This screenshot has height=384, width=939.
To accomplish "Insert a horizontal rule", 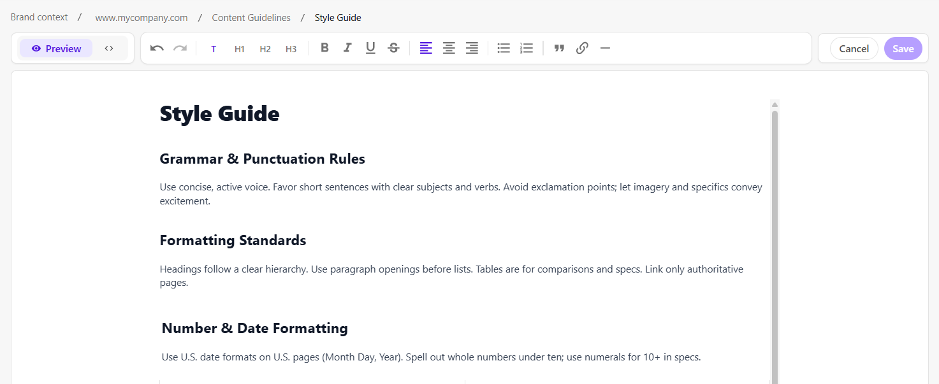I will coord(606,48).
